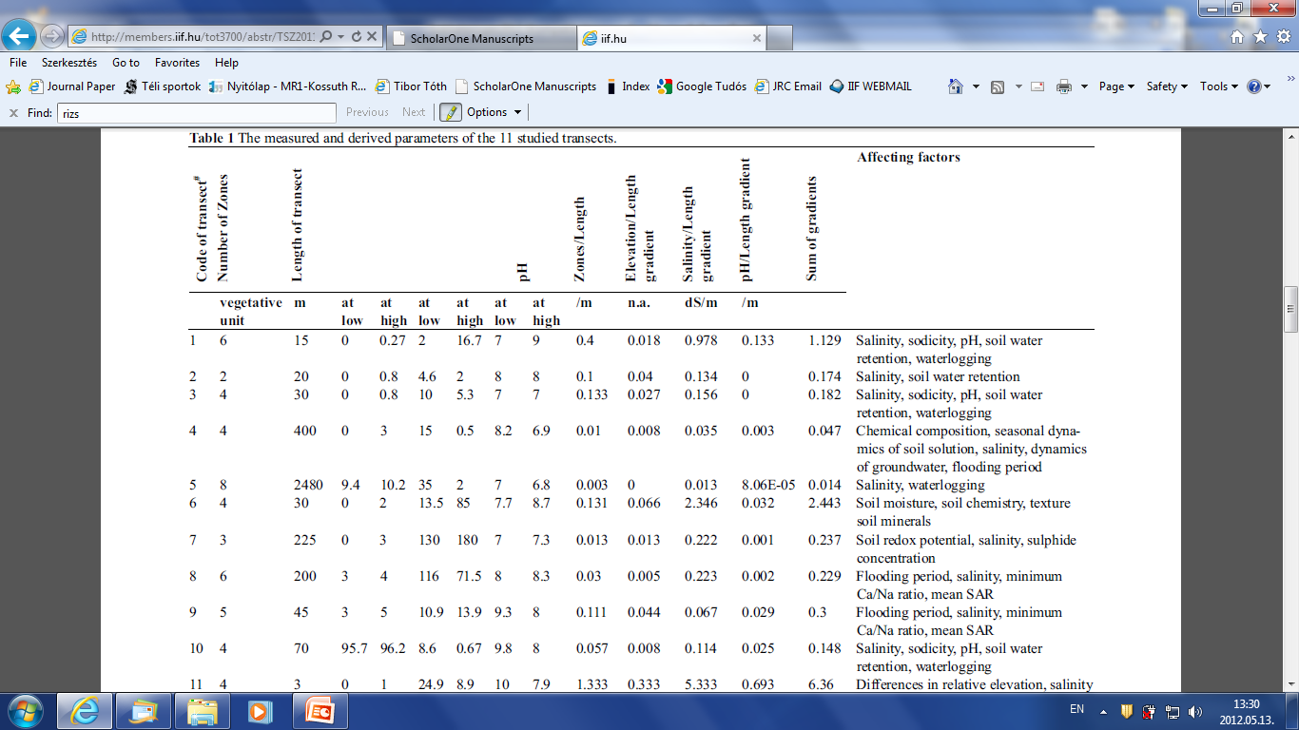1299x730 pixels.
Task: Open Favorites star icon at top right
Action: tap(1260, 37)
